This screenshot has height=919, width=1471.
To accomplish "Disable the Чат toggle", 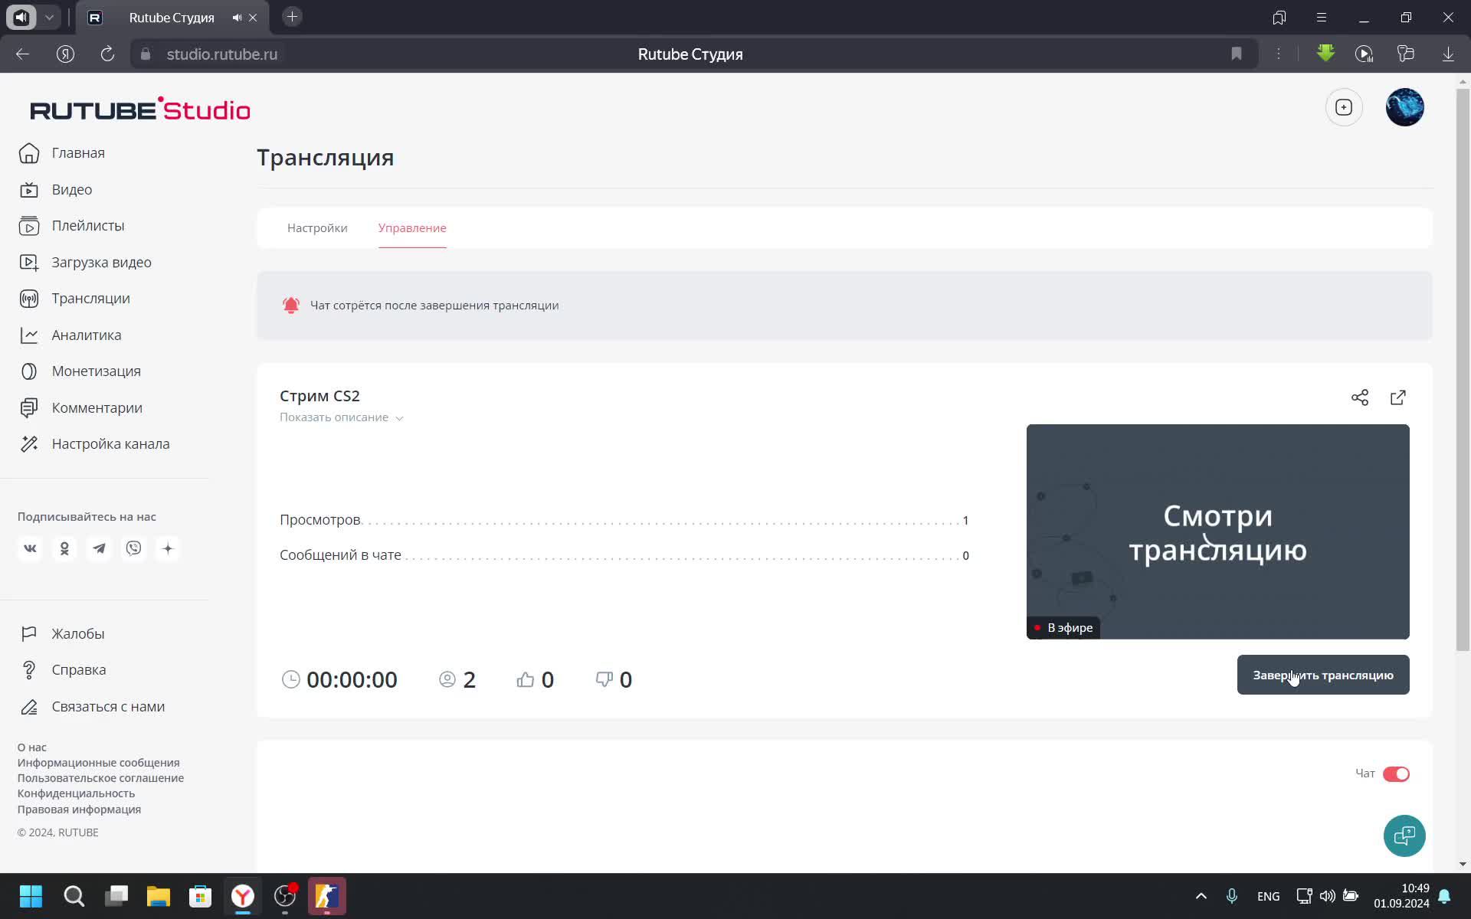I will click(x=1397, y=773).
